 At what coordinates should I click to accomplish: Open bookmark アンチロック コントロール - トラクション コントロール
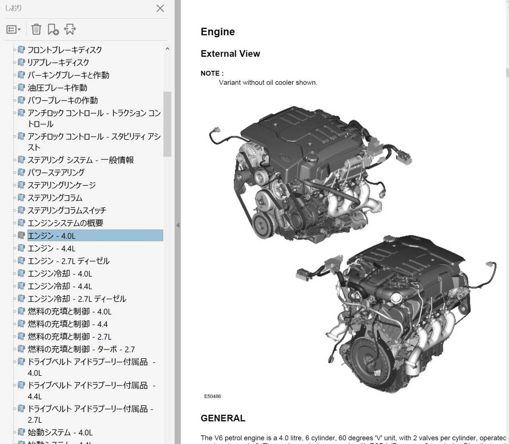[x=94, y=118]
